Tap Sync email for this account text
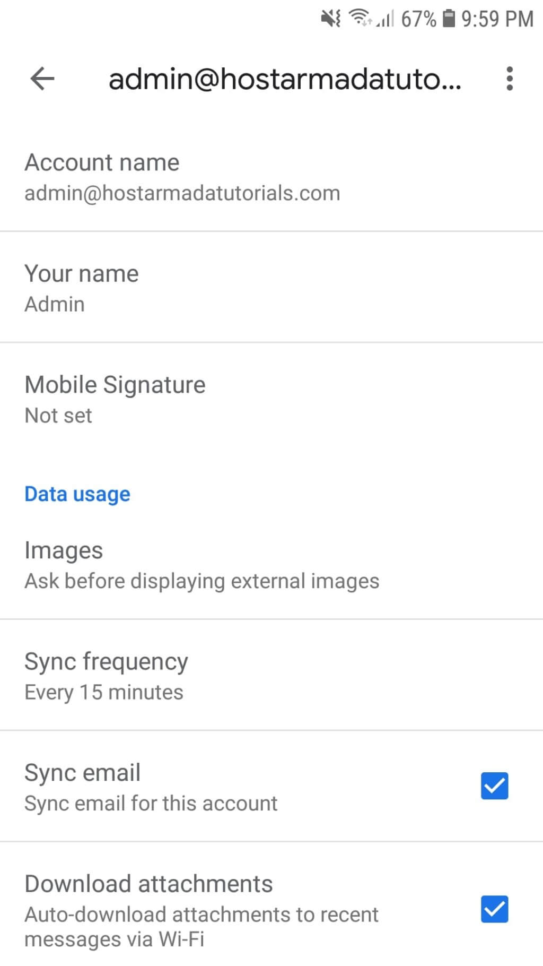Image resolution: width=543 pixels, height=966 pixels. click(151, 804)
